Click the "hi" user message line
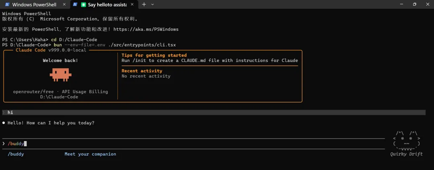 tap(10, 113)
